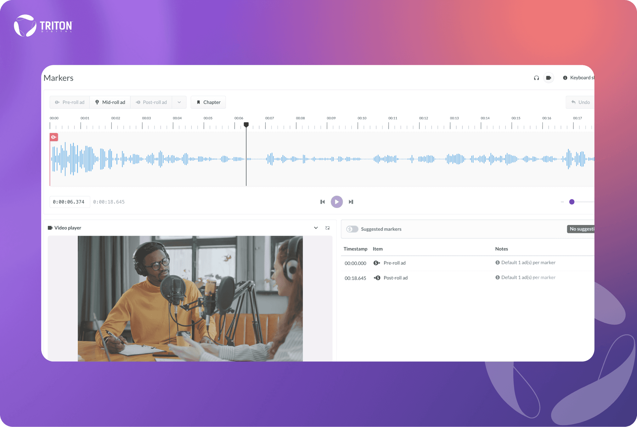Viewport: 637px width, 427px height.
Task: Open the ad marker type dropdown arrow
Action: pyautogui.click(x=179, y=102)
